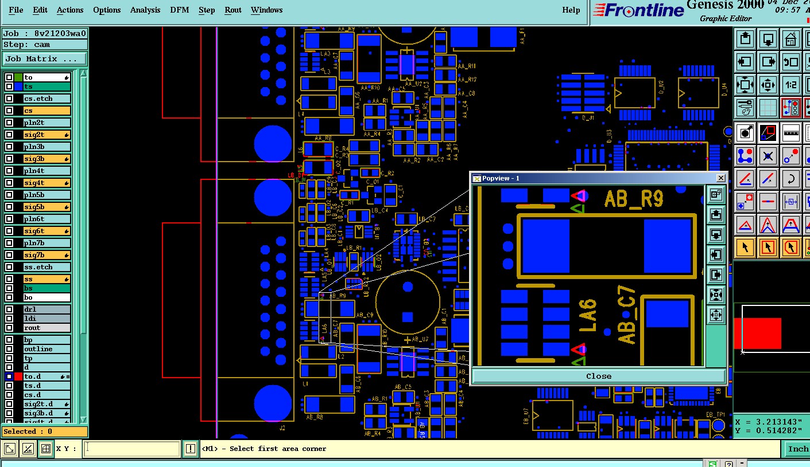The height and width of the screenshot is (467, 810).
Task: Click the snap grid icon beside XY
Action: [x=45, y=449]
